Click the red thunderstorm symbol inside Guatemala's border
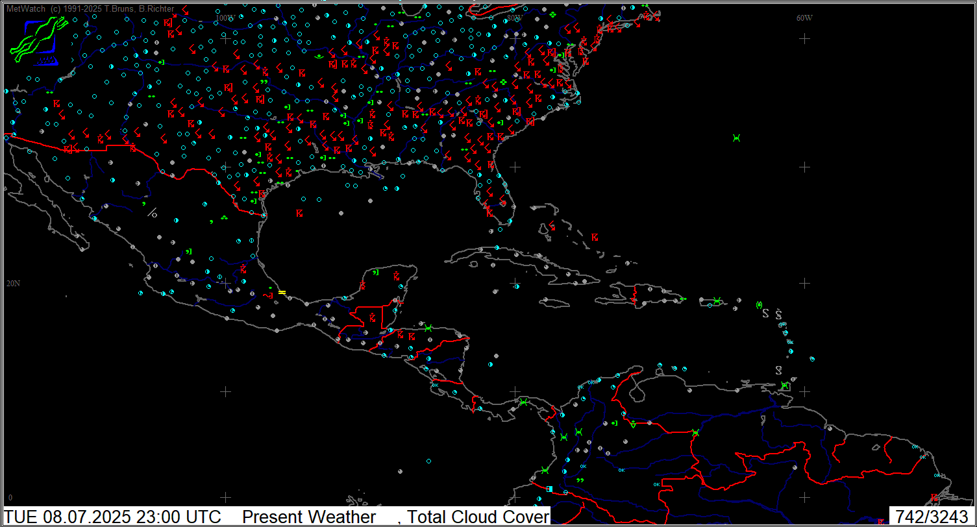Image resolution: width=977 pixels, height=527 pixels. click(372, 317)
